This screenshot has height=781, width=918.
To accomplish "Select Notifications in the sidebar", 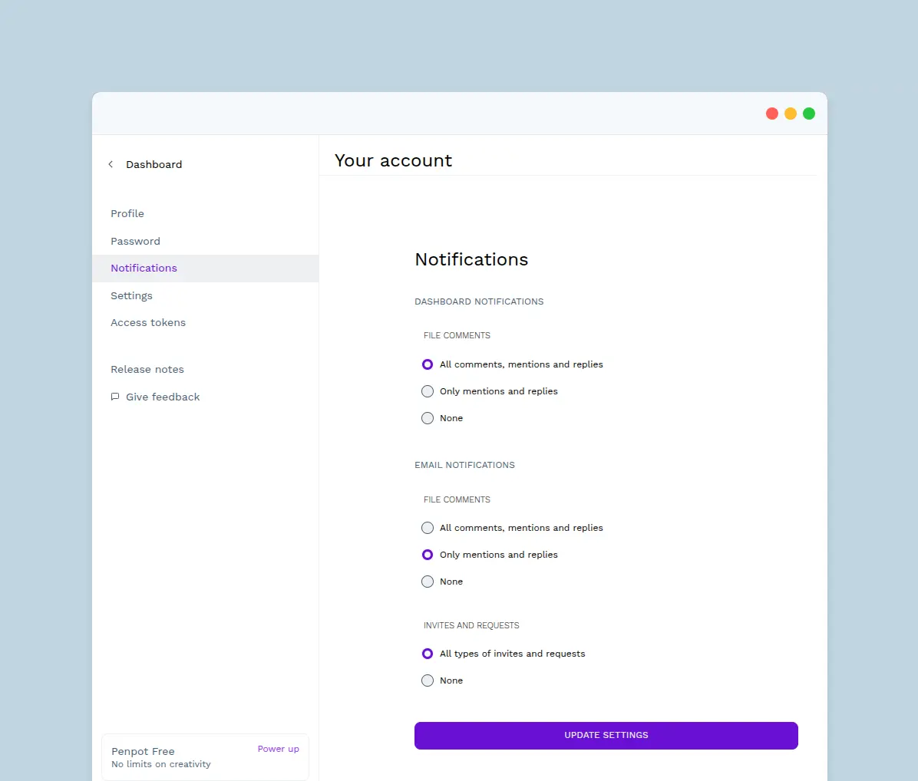I will 144,269.
